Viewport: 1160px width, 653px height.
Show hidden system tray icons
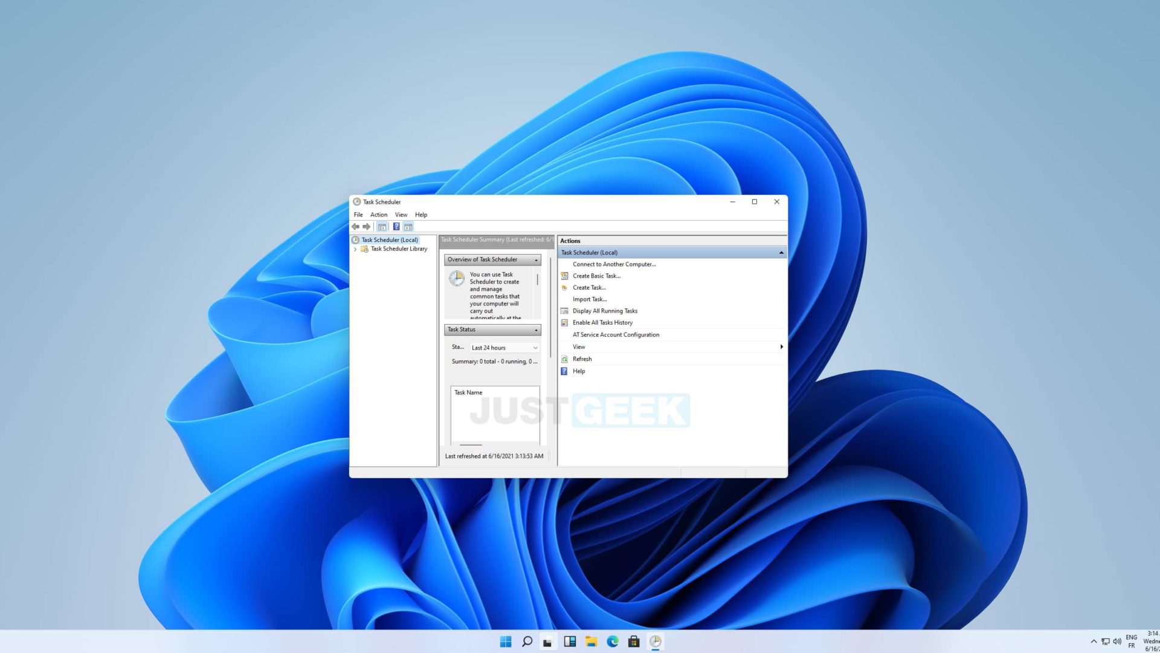coord(1094,642)
